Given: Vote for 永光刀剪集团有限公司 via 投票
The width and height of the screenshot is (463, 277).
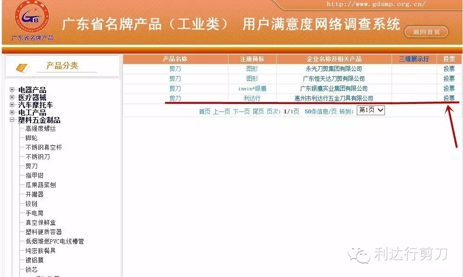Looking at the screenshot, I should click(x=449, y=69).
